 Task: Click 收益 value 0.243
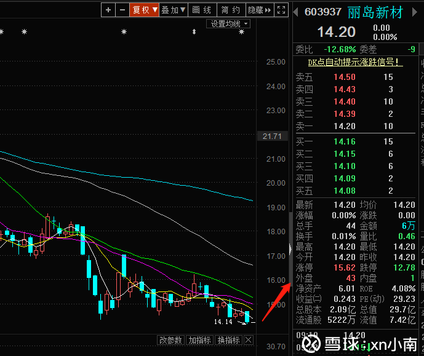[345, 299]
